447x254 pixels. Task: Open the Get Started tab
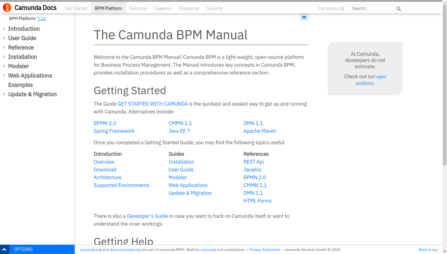click(x=76, y=8)
